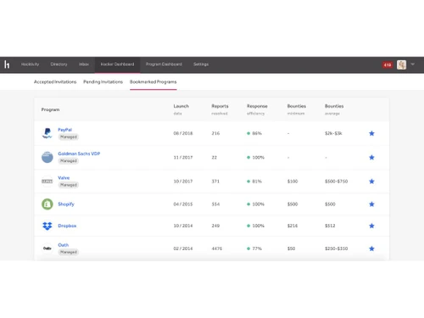Click the Dropbox launch date 10 / 2014
The height and width of the screenshot is (318, 424).
pyautogui.click(x=183, y=226)
